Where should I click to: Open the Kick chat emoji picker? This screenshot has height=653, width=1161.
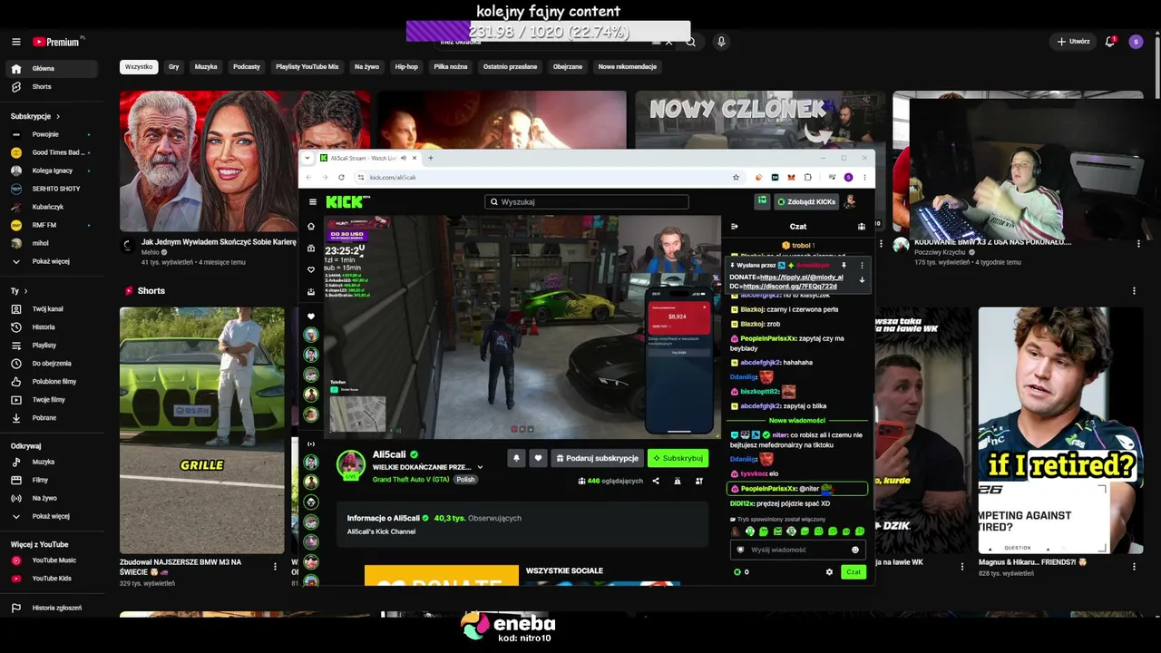pos(855,550)
